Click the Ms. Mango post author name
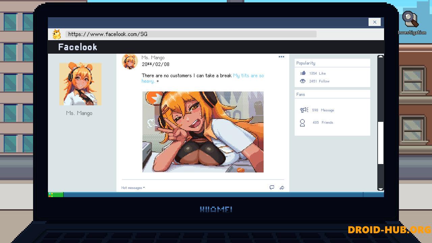 [153, 57]
